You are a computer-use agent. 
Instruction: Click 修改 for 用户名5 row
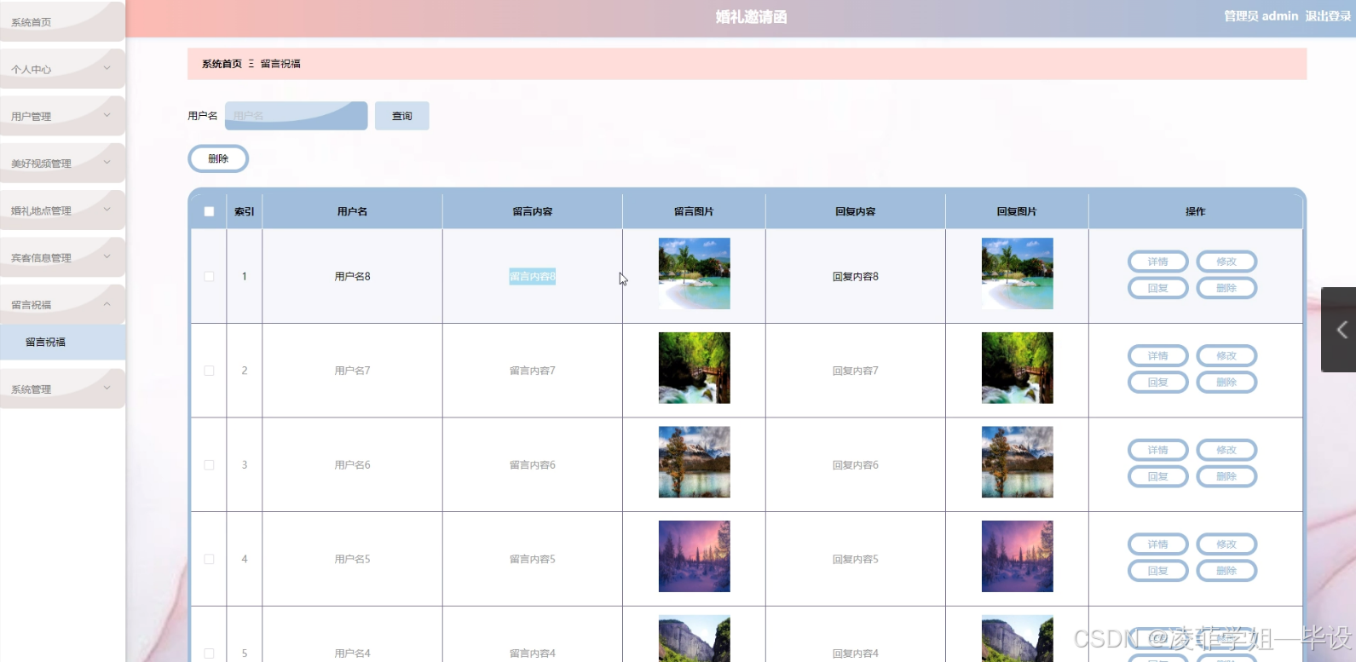click(x=1226, y=544)
